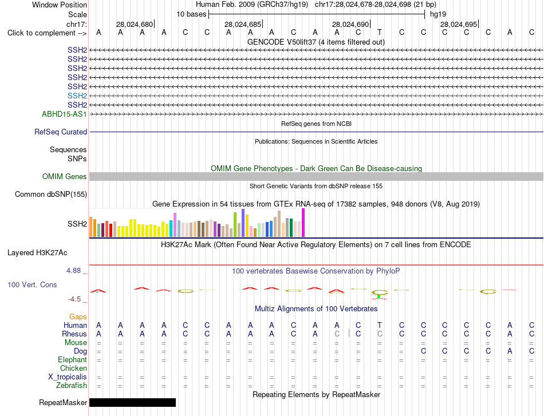Click 'Publications: Sequences in Scientific Articles' title
This screenshot has width=544, height=416.
[x=316, y=141]
